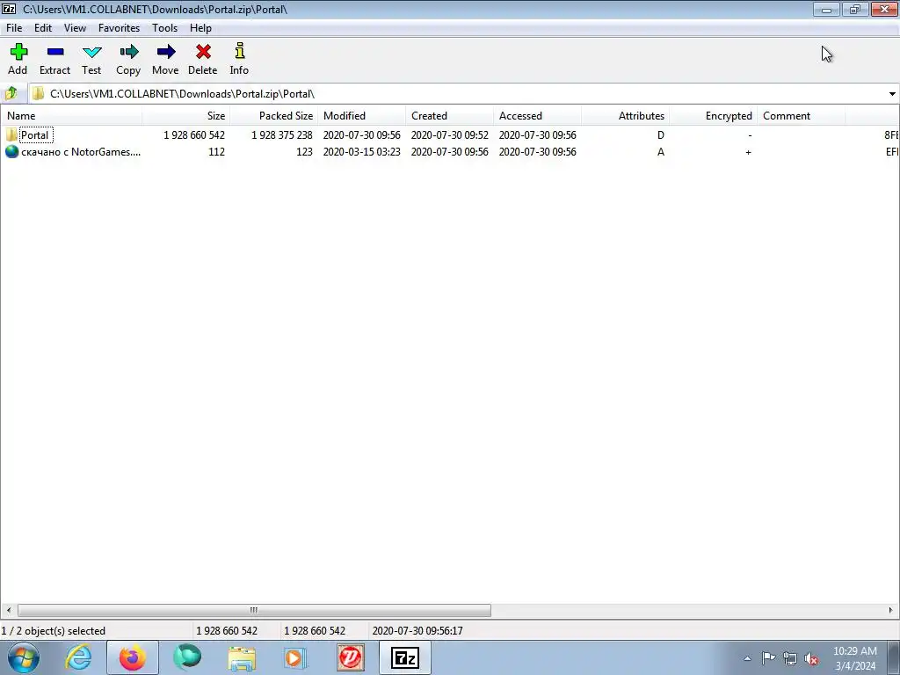The height and width of the screenshot is (675, 900).
Task: Click status bar timestamp 2020-07-30 09:56:17
Action: coord(417,631)
